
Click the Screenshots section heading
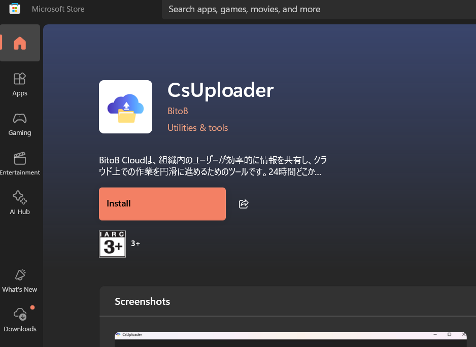143,301
